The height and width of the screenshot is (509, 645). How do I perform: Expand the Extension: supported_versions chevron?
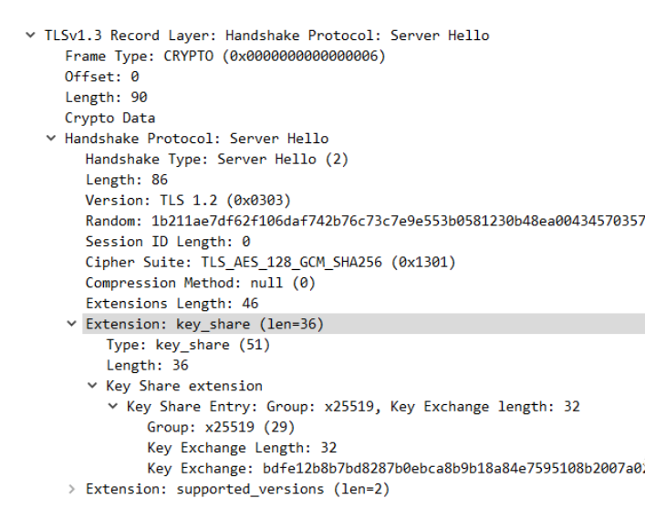[71, 489]
